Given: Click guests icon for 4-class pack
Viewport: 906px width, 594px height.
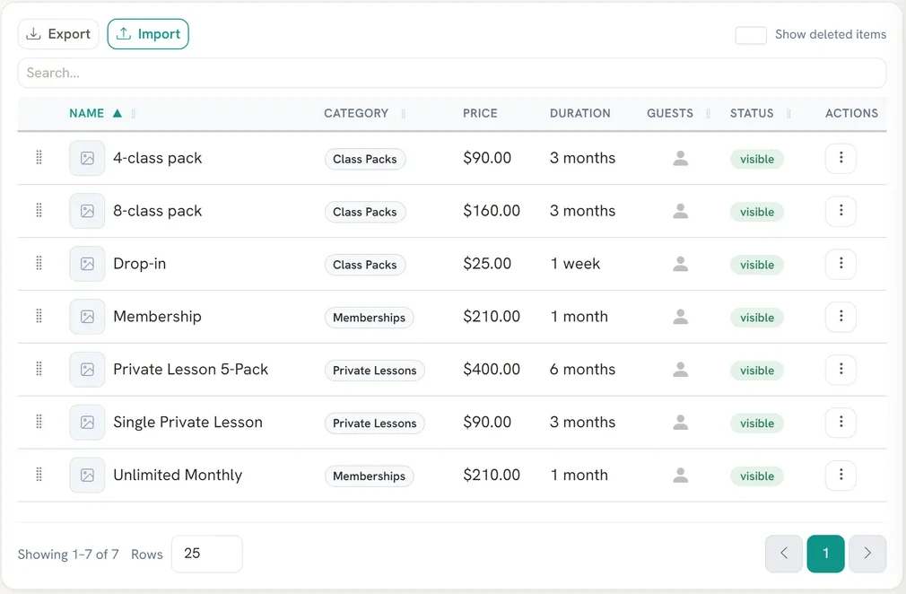Looking at the screenshot, I should 681,158.
